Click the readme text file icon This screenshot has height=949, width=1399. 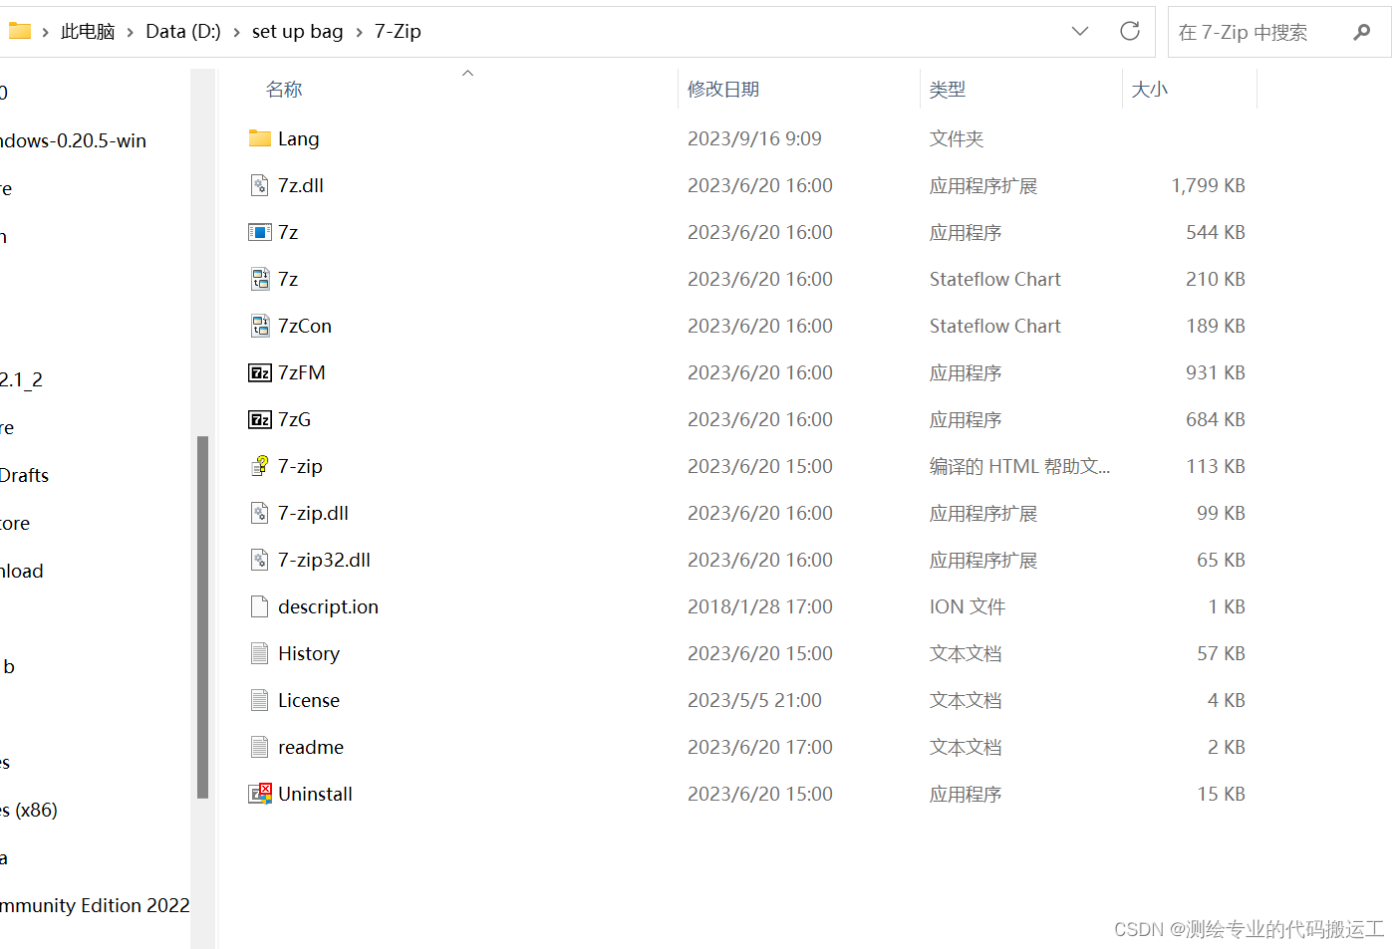point(259,747)
